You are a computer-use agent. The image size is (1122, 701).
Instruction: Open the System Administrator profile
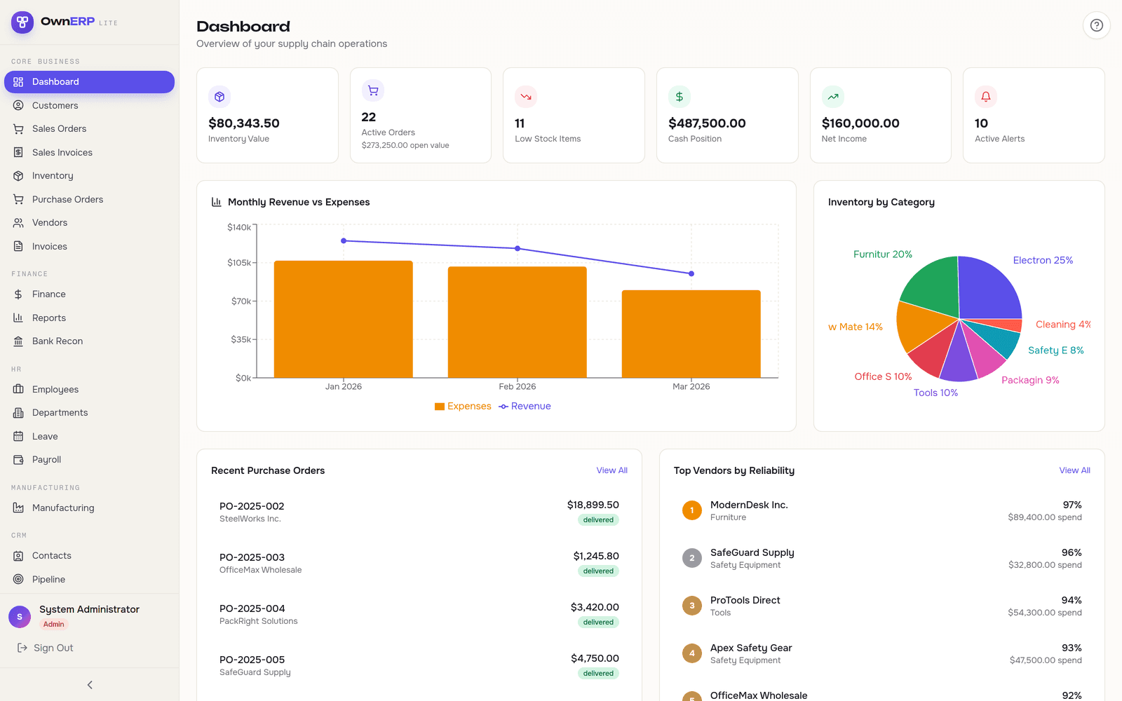[x=89, y=616]
